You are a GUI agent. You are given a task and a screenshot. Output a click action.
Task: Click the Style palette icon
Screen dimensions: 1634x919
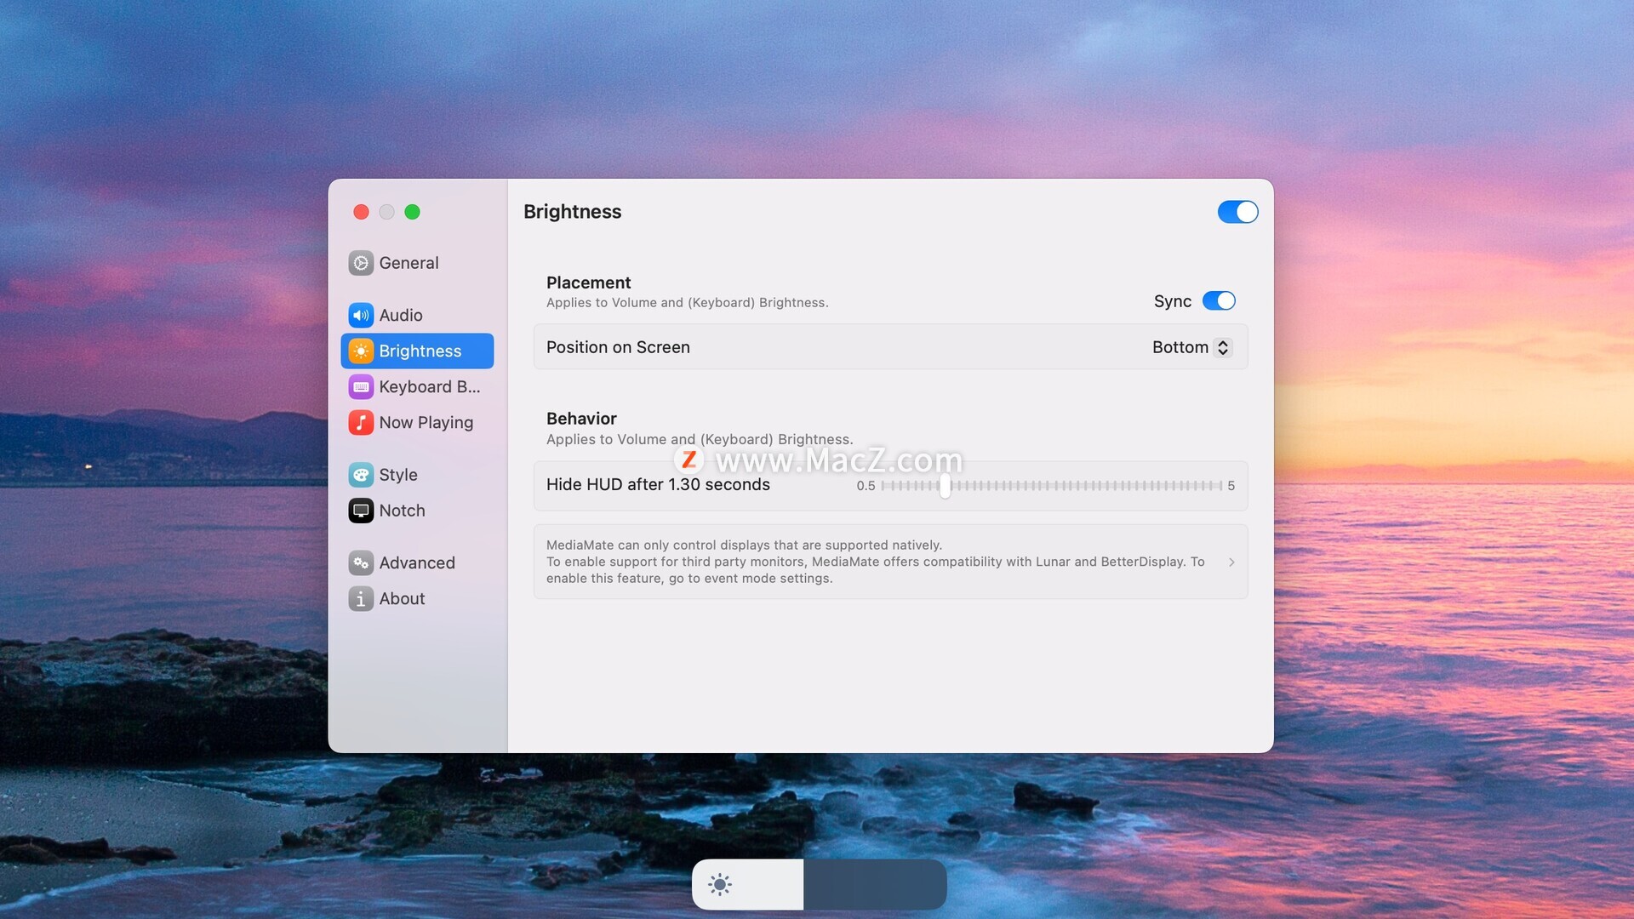point(361,475)
